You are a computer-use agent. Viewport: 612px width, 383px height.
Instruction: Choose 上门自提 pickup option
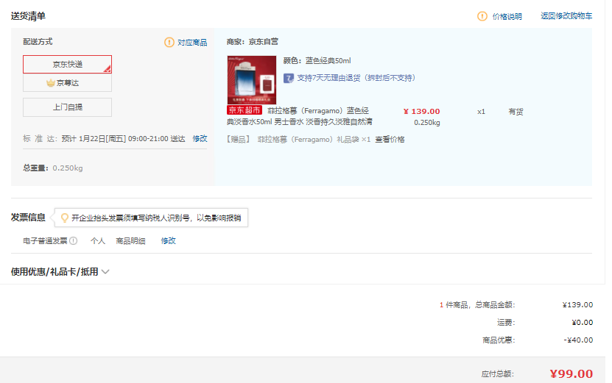click(67, 107)
